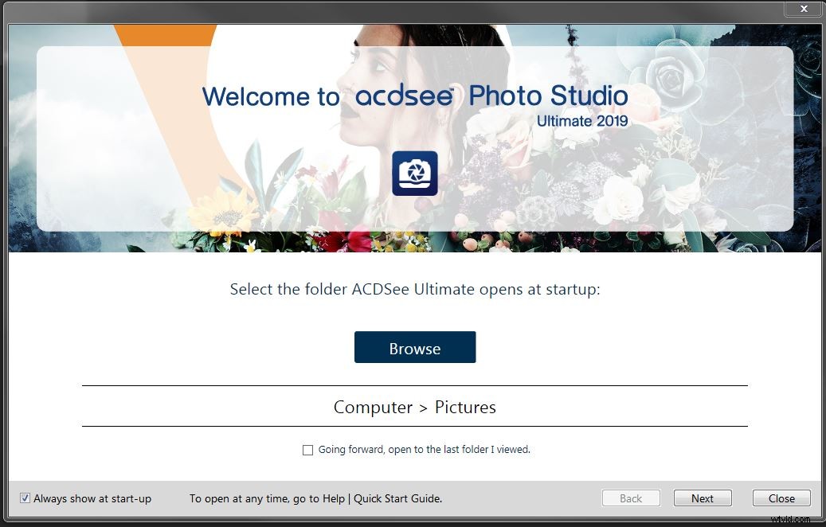
Task: Click 'Select the folder ACDSee Ultimate opens at startup' text
Action: coord(415,289)
